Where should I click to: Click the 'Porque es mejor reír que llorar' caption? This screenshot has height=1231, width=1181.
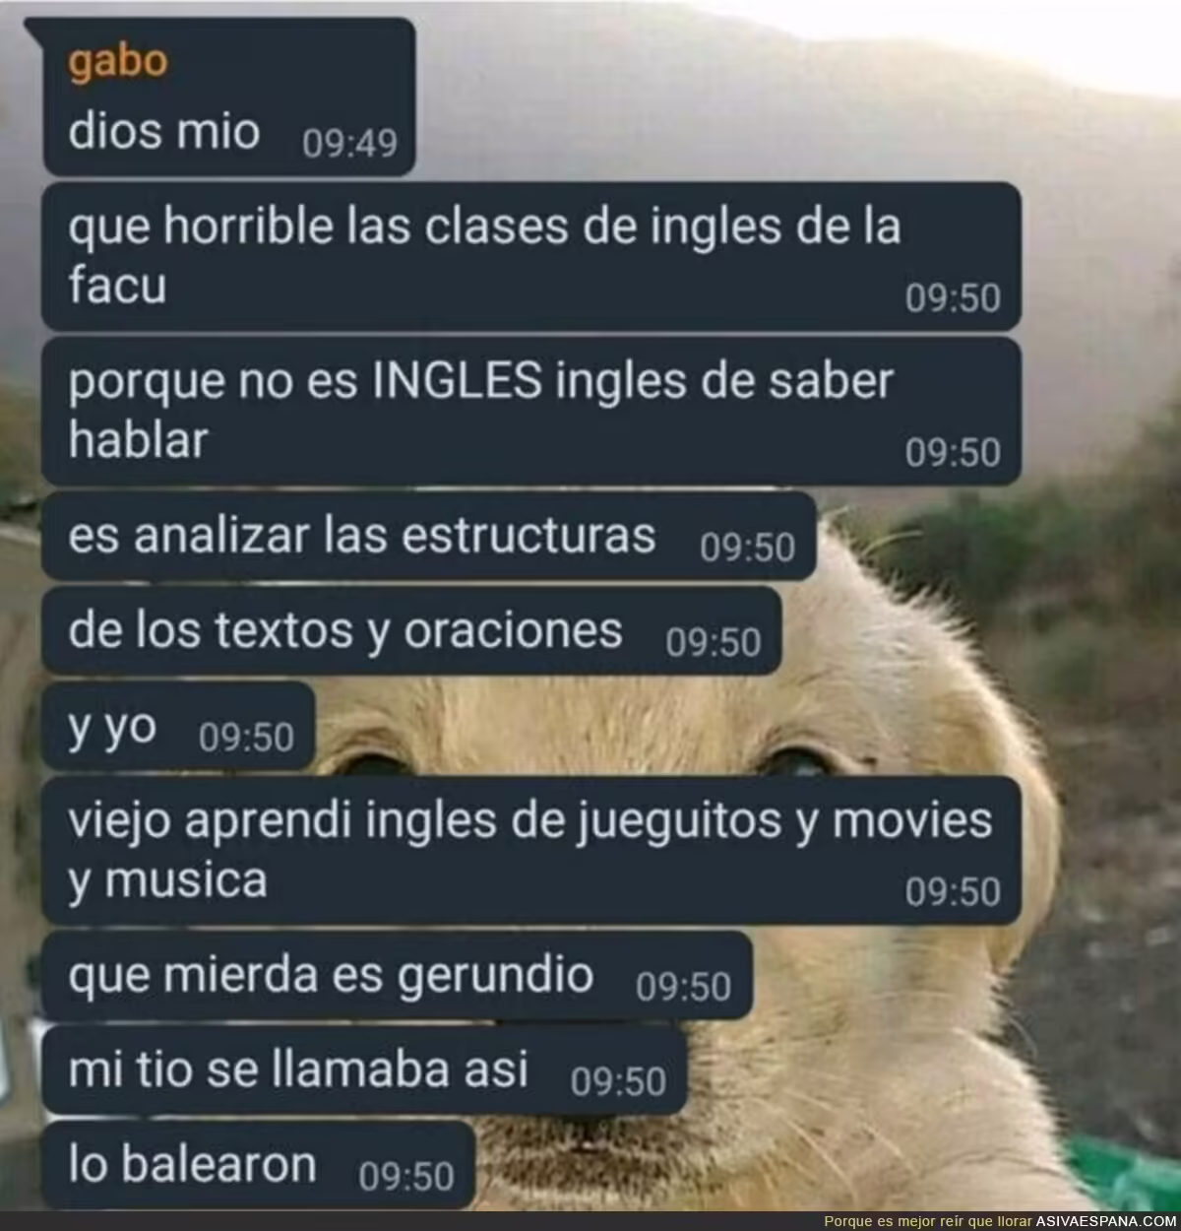[928, 1221]
